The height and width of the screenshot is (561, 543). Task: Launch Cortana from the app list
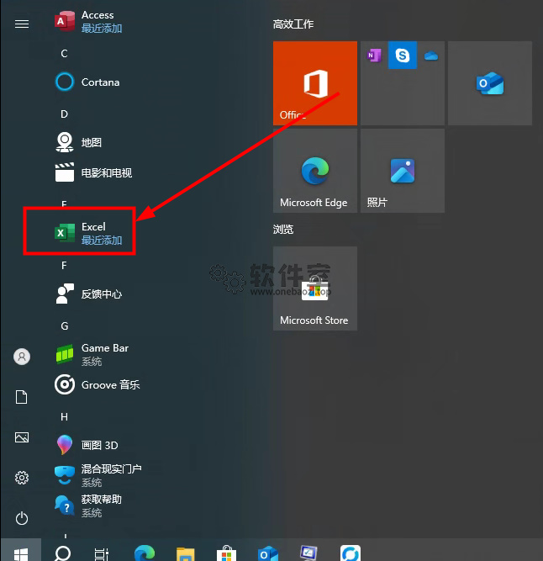point(87,82)
